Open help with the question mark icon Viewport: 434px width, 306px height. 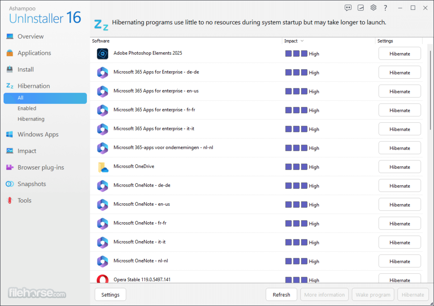[385, 8]
